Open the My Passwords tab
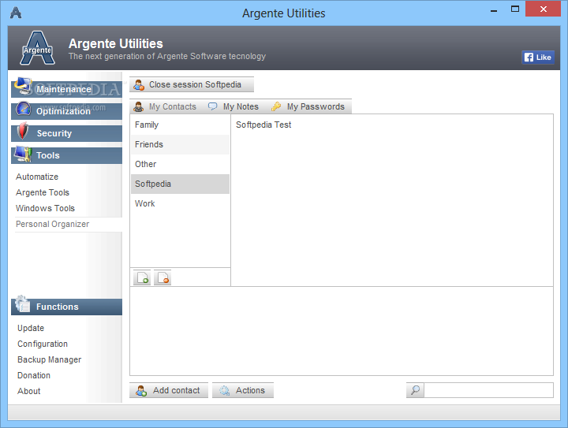 point(308,106)
